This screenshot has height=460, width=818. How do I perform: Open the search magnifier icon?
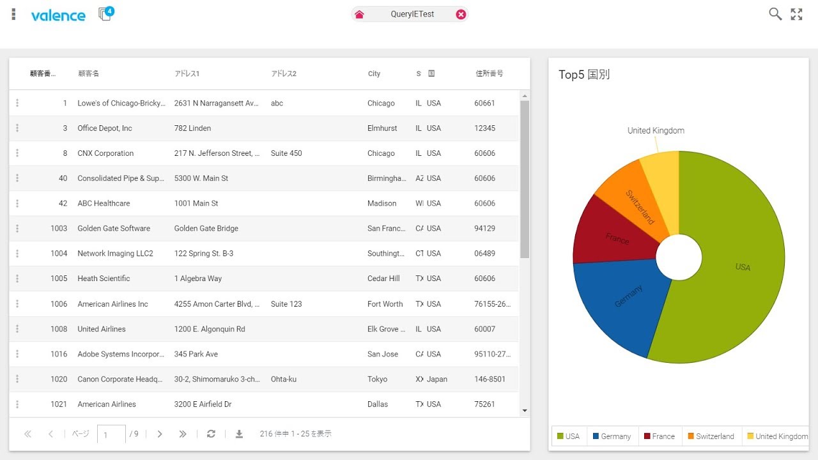pyautogui.click(x=775, y=14)
